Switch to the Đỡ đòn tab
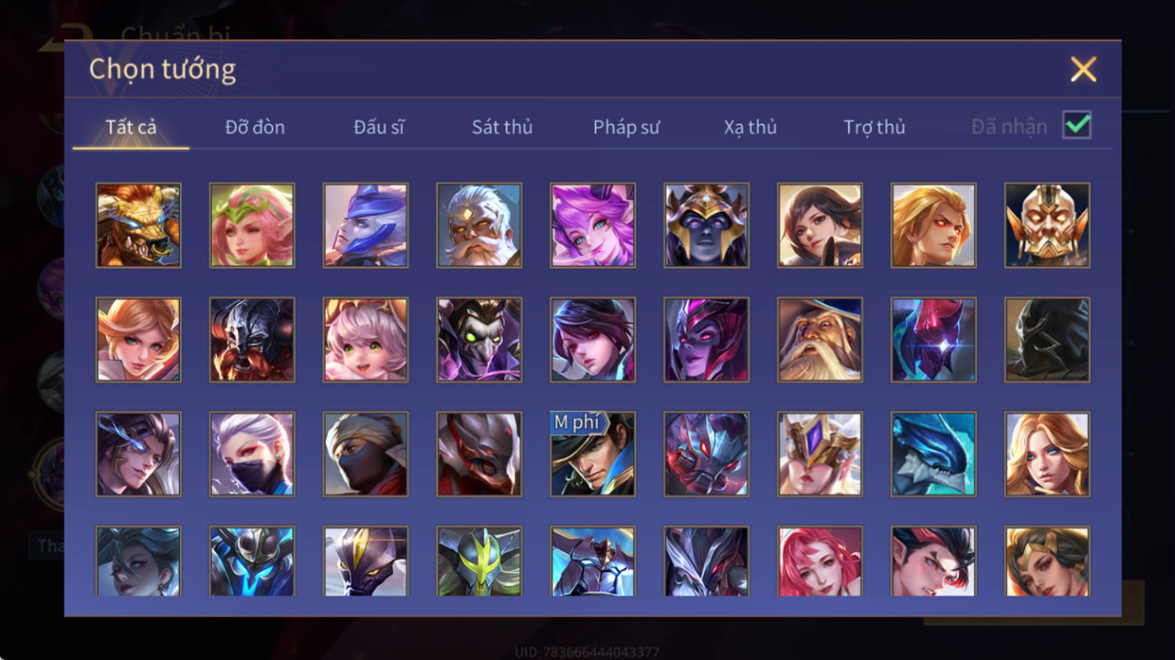 255,127
